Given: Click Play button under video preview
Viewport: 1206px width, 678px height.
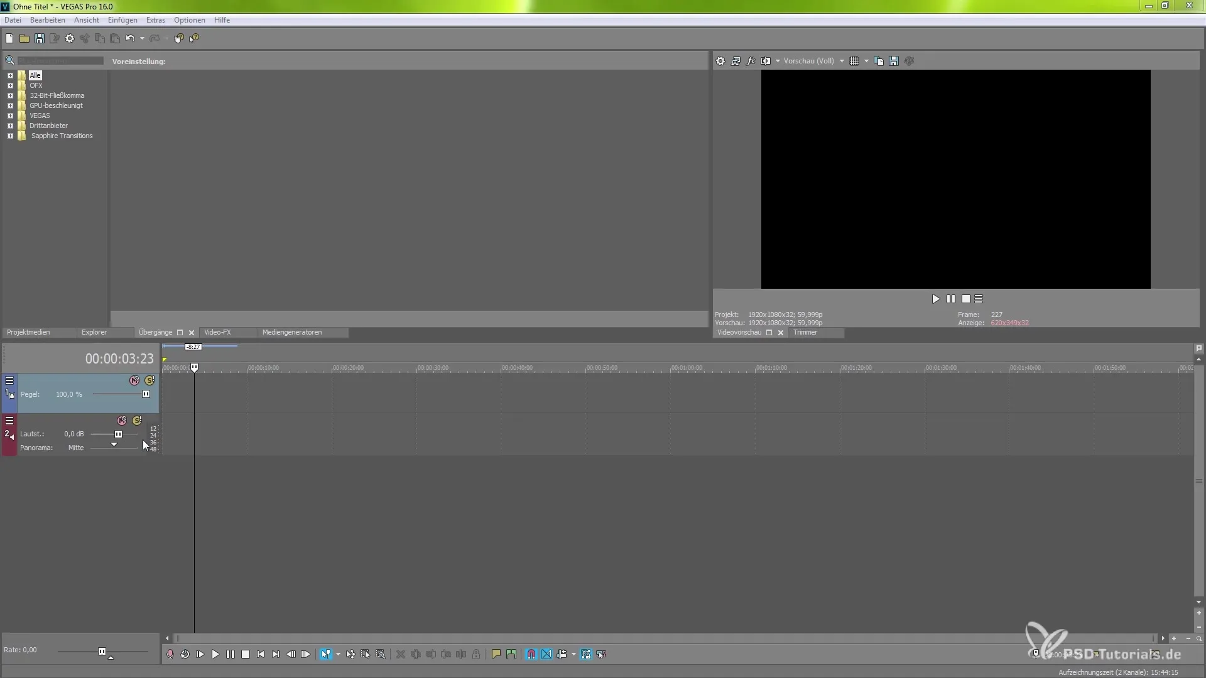Looking at the screenshot, I should click(935, 299).
